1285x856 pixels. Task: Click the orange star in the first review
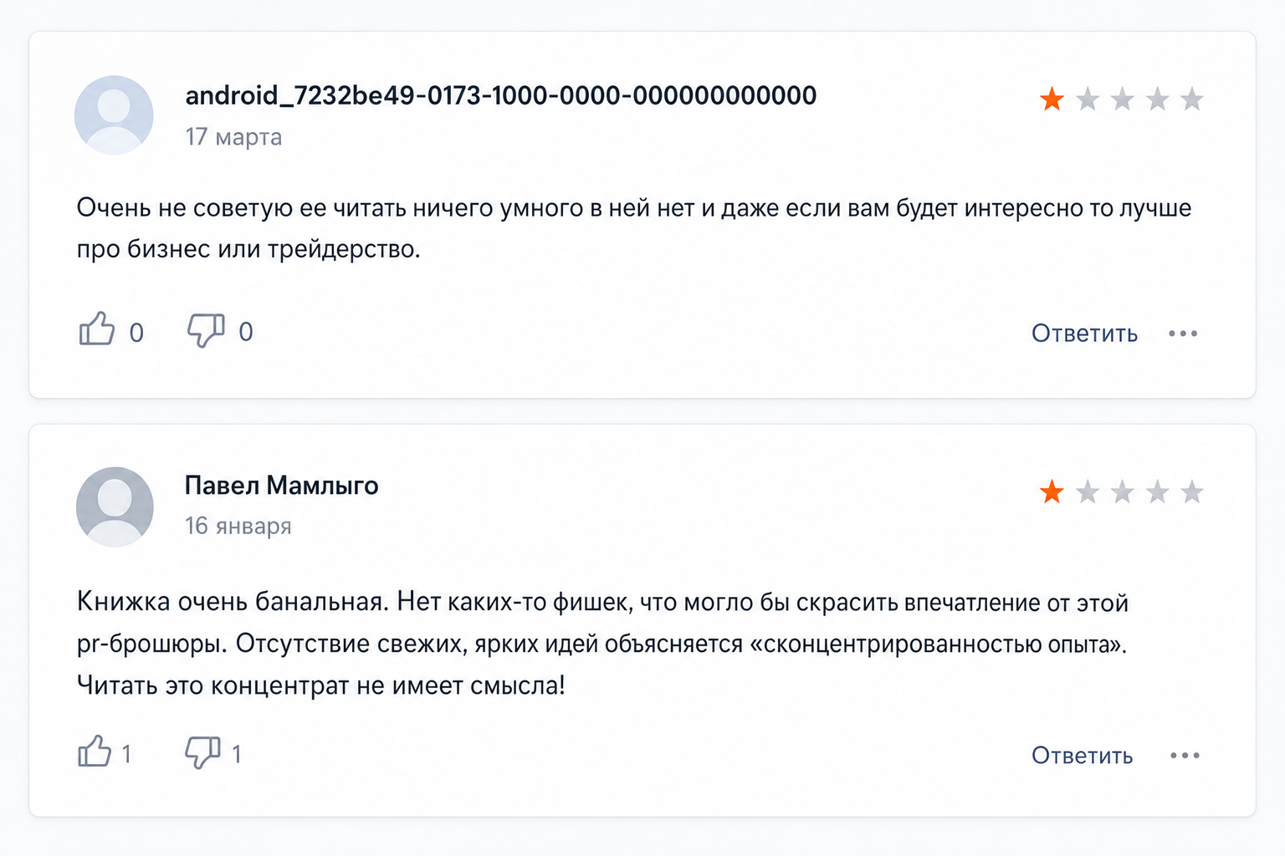click(x=1052, y=99)
